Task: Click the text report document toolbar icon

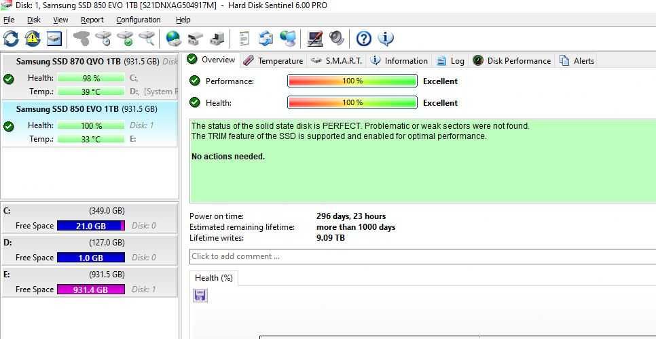Action: (x=244, y=39)
